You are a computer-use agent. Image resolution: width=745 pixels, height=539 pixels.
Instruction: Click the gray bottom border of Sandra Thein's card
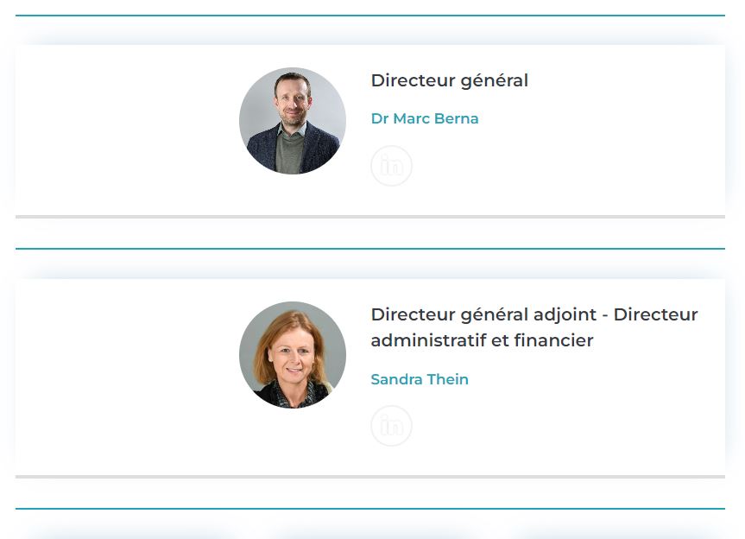click(x=370, y=477)
